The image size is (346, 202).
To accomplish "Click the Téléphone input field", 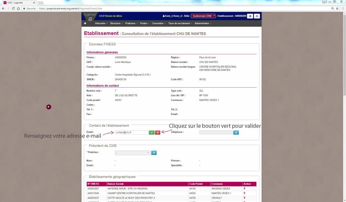I will (216, 133).
